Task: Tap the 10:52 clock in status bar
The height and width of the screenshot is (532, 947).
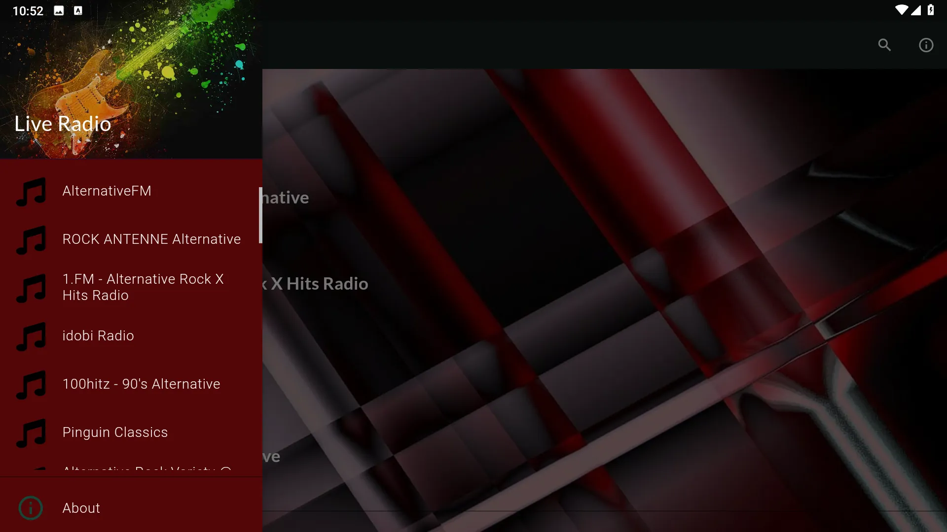Action: [28, 11]
